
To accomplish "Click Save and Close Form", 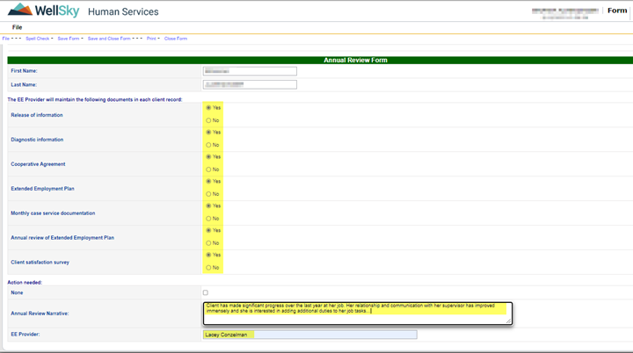I will click(109, 39).
